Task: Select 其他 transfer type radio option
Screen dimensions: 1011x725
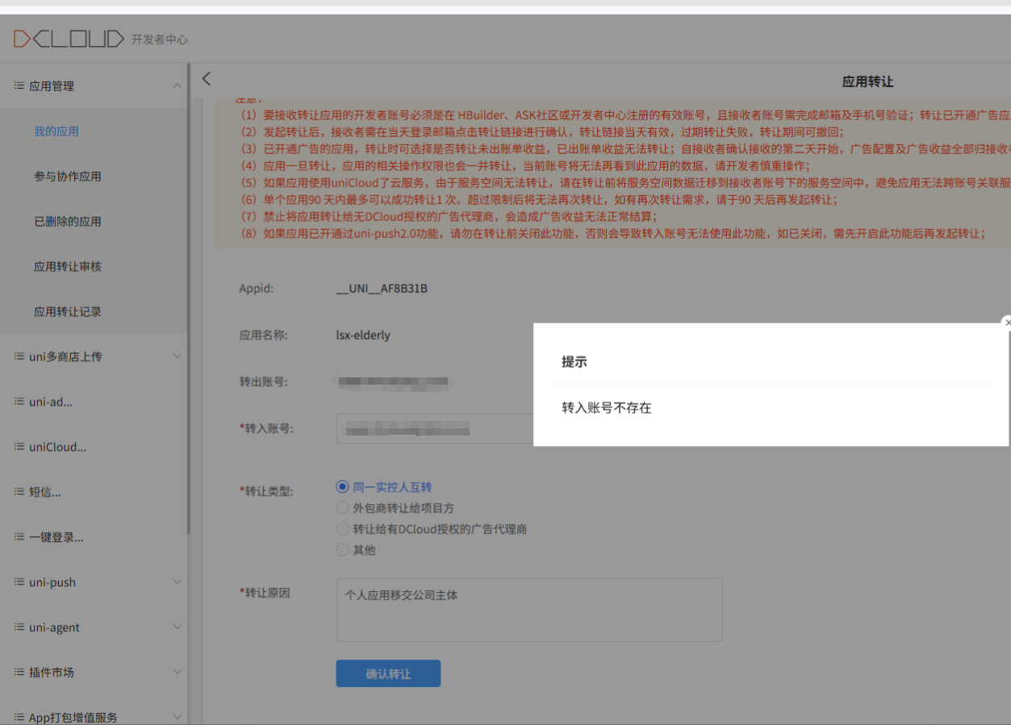Action: pos(342,550)
